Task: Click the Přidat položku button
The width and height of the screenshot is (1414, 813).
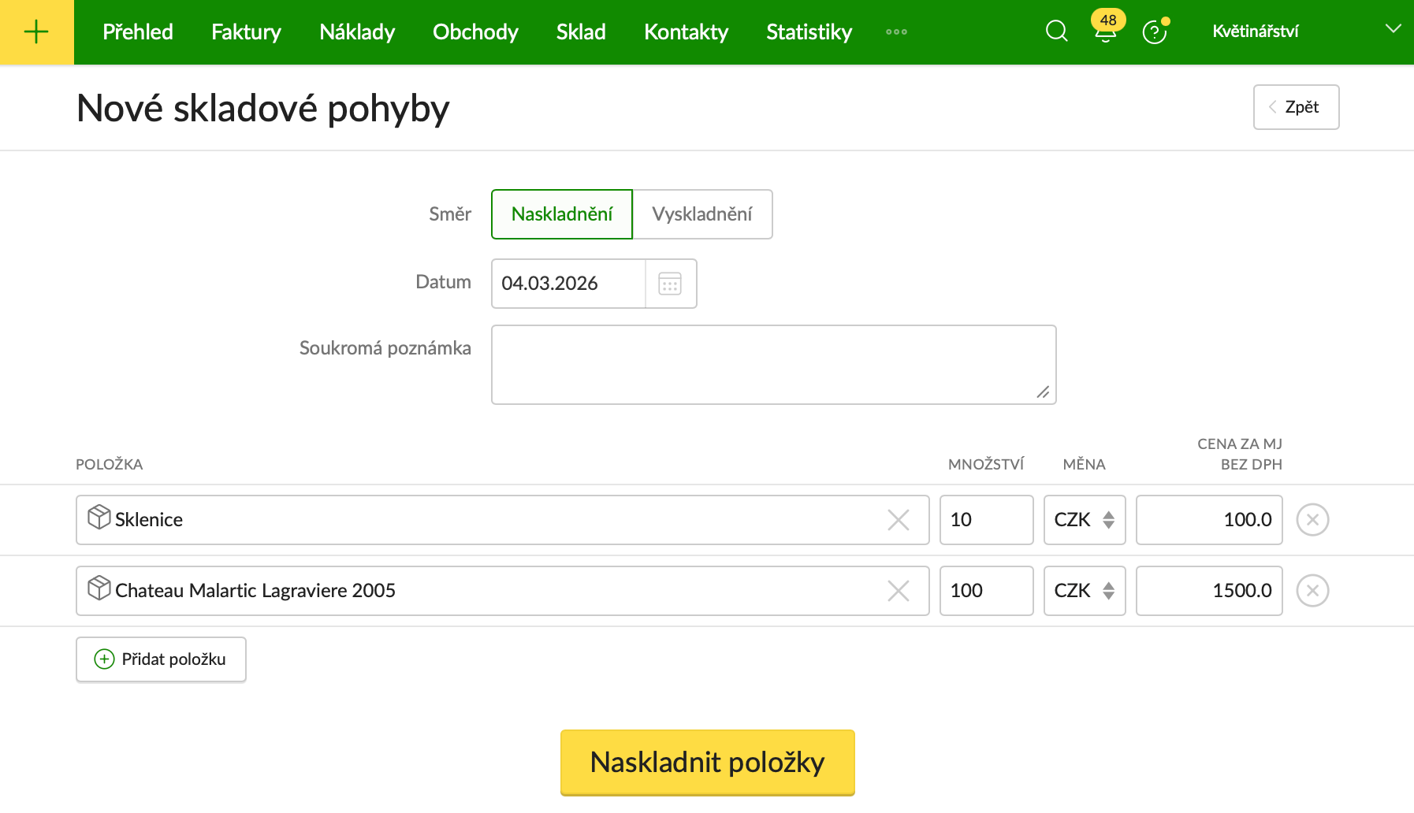Action: pos(162,659)
